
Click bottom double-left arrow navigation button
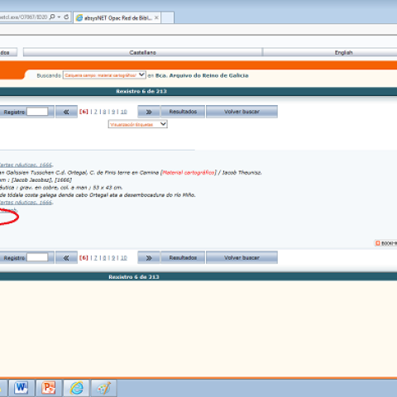[x=66, y=258]
